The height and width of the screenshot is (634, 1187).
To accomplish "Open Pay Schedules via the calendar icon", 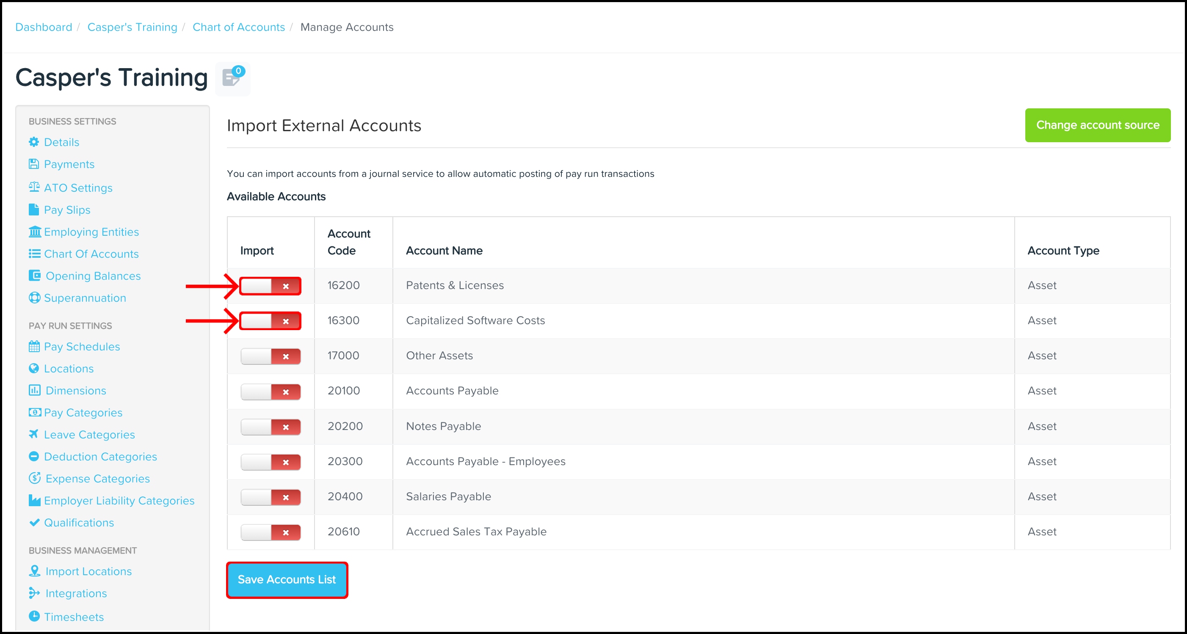I will 35,347.
